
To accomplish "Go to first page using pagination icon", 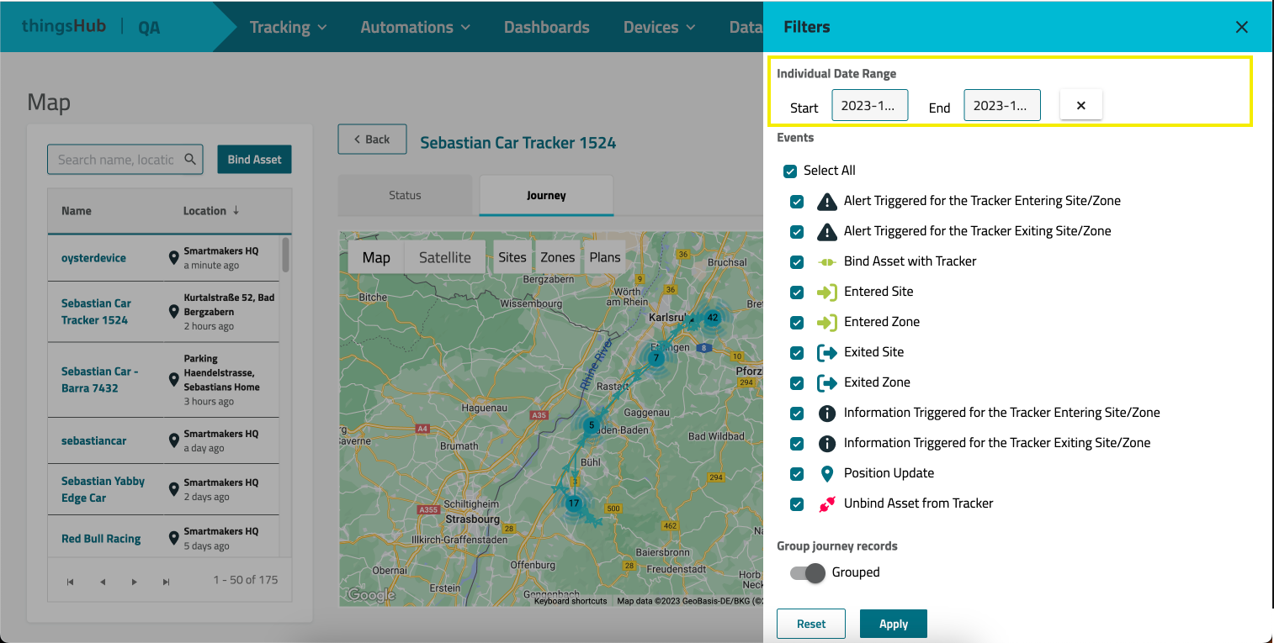I will 70,581.
